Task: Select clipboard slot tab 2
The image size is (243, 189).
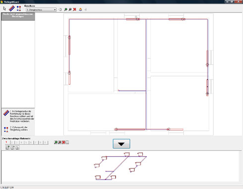Action: [x=12, y=142]
